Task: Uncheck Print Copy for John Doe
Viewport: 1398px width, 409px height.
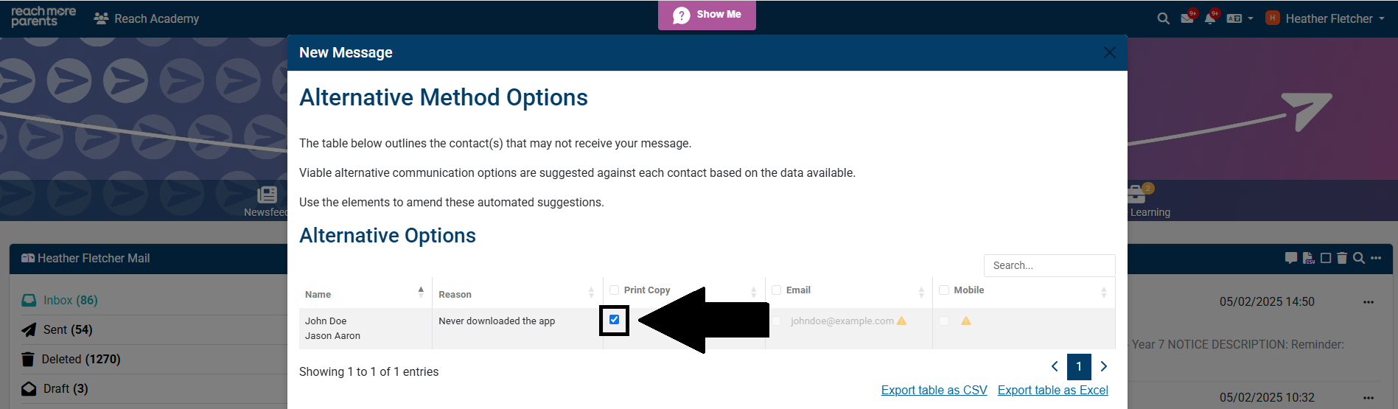Action: (x=614, y=320)
